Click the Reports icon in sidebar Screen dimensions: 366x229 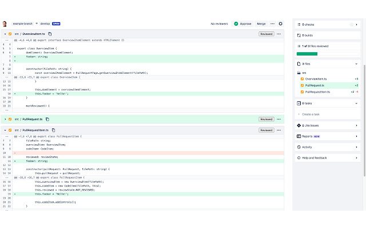[x=299, y=136]
